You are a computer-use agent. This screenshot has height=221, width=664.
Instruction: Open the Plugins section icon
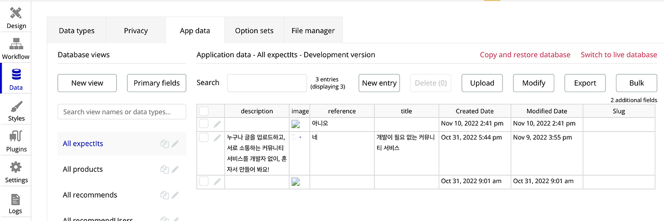[16, 137]
